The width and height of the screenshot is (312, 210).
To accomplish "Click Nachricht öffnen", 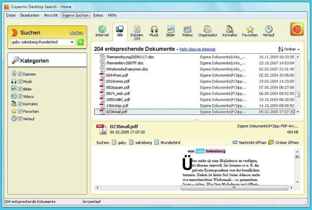I will tap(250, 142).
